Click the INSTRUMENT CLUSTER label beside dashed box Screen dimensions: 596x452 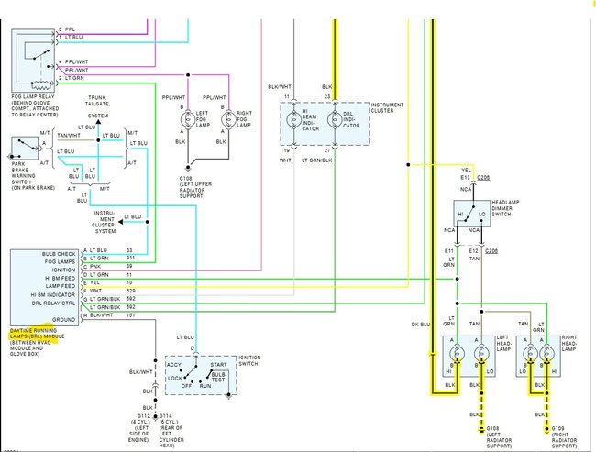387,107
